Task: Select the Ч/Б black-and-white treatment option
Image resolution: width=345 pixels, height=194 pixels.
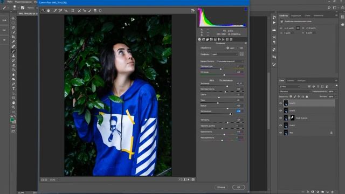Action: [x=241, y=48]
